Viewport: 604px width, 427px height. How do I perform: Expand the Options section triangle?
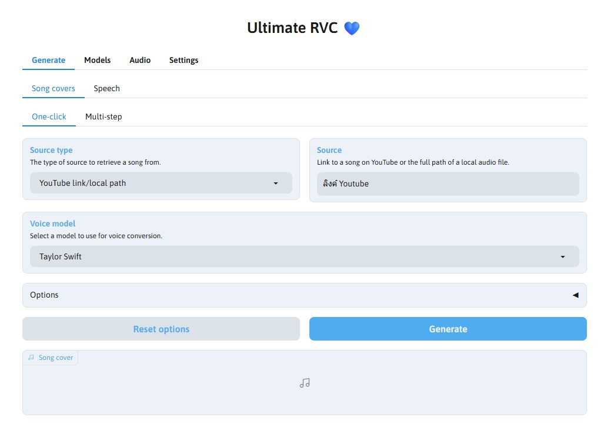tap(575, 295)
